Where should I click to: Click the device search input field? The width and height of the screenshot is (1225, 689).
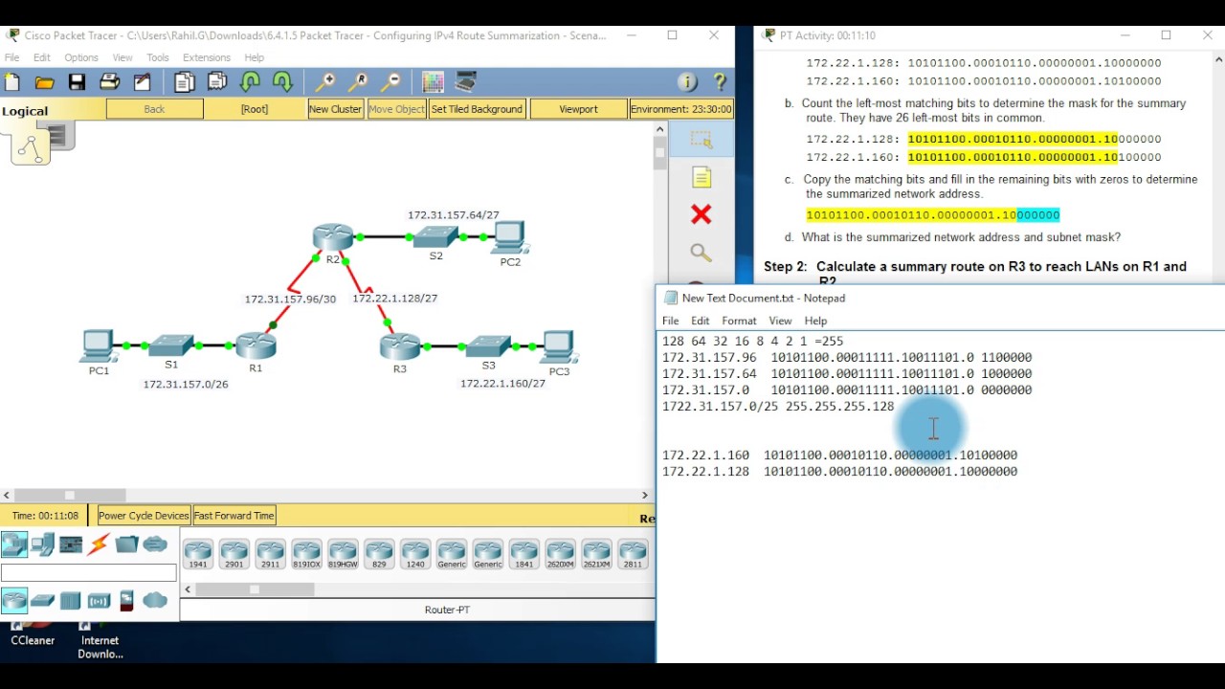pyautogui.click(x=89, y=573)
